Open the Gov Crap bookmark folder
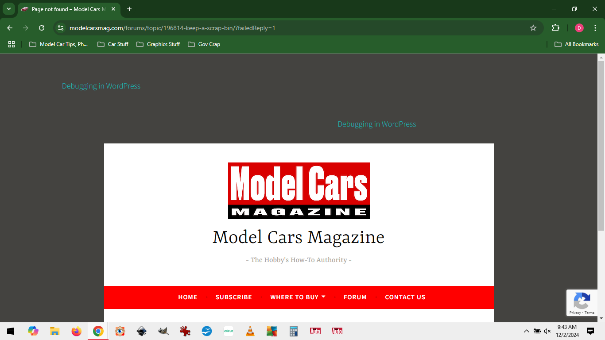This screenshot has width=605, height=340. coord(204,44)
